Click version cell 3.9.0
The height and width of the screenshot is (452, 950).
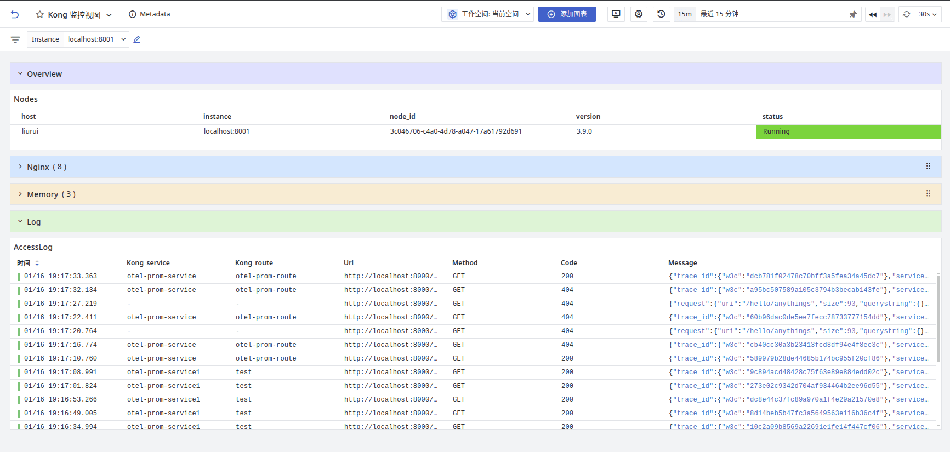pyautogui.click(x=584, y=131)
